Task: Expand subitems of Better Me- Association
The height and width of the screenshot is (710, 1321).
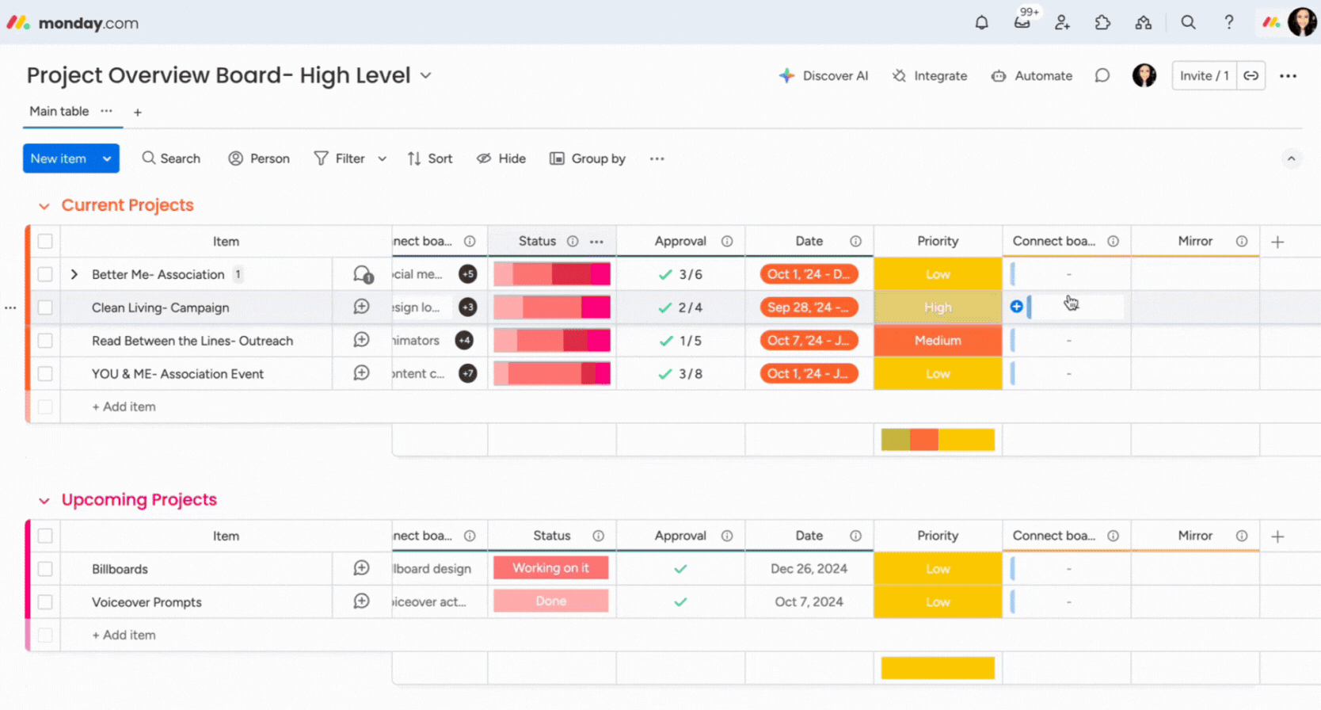Action: click(x=74, y=274)
